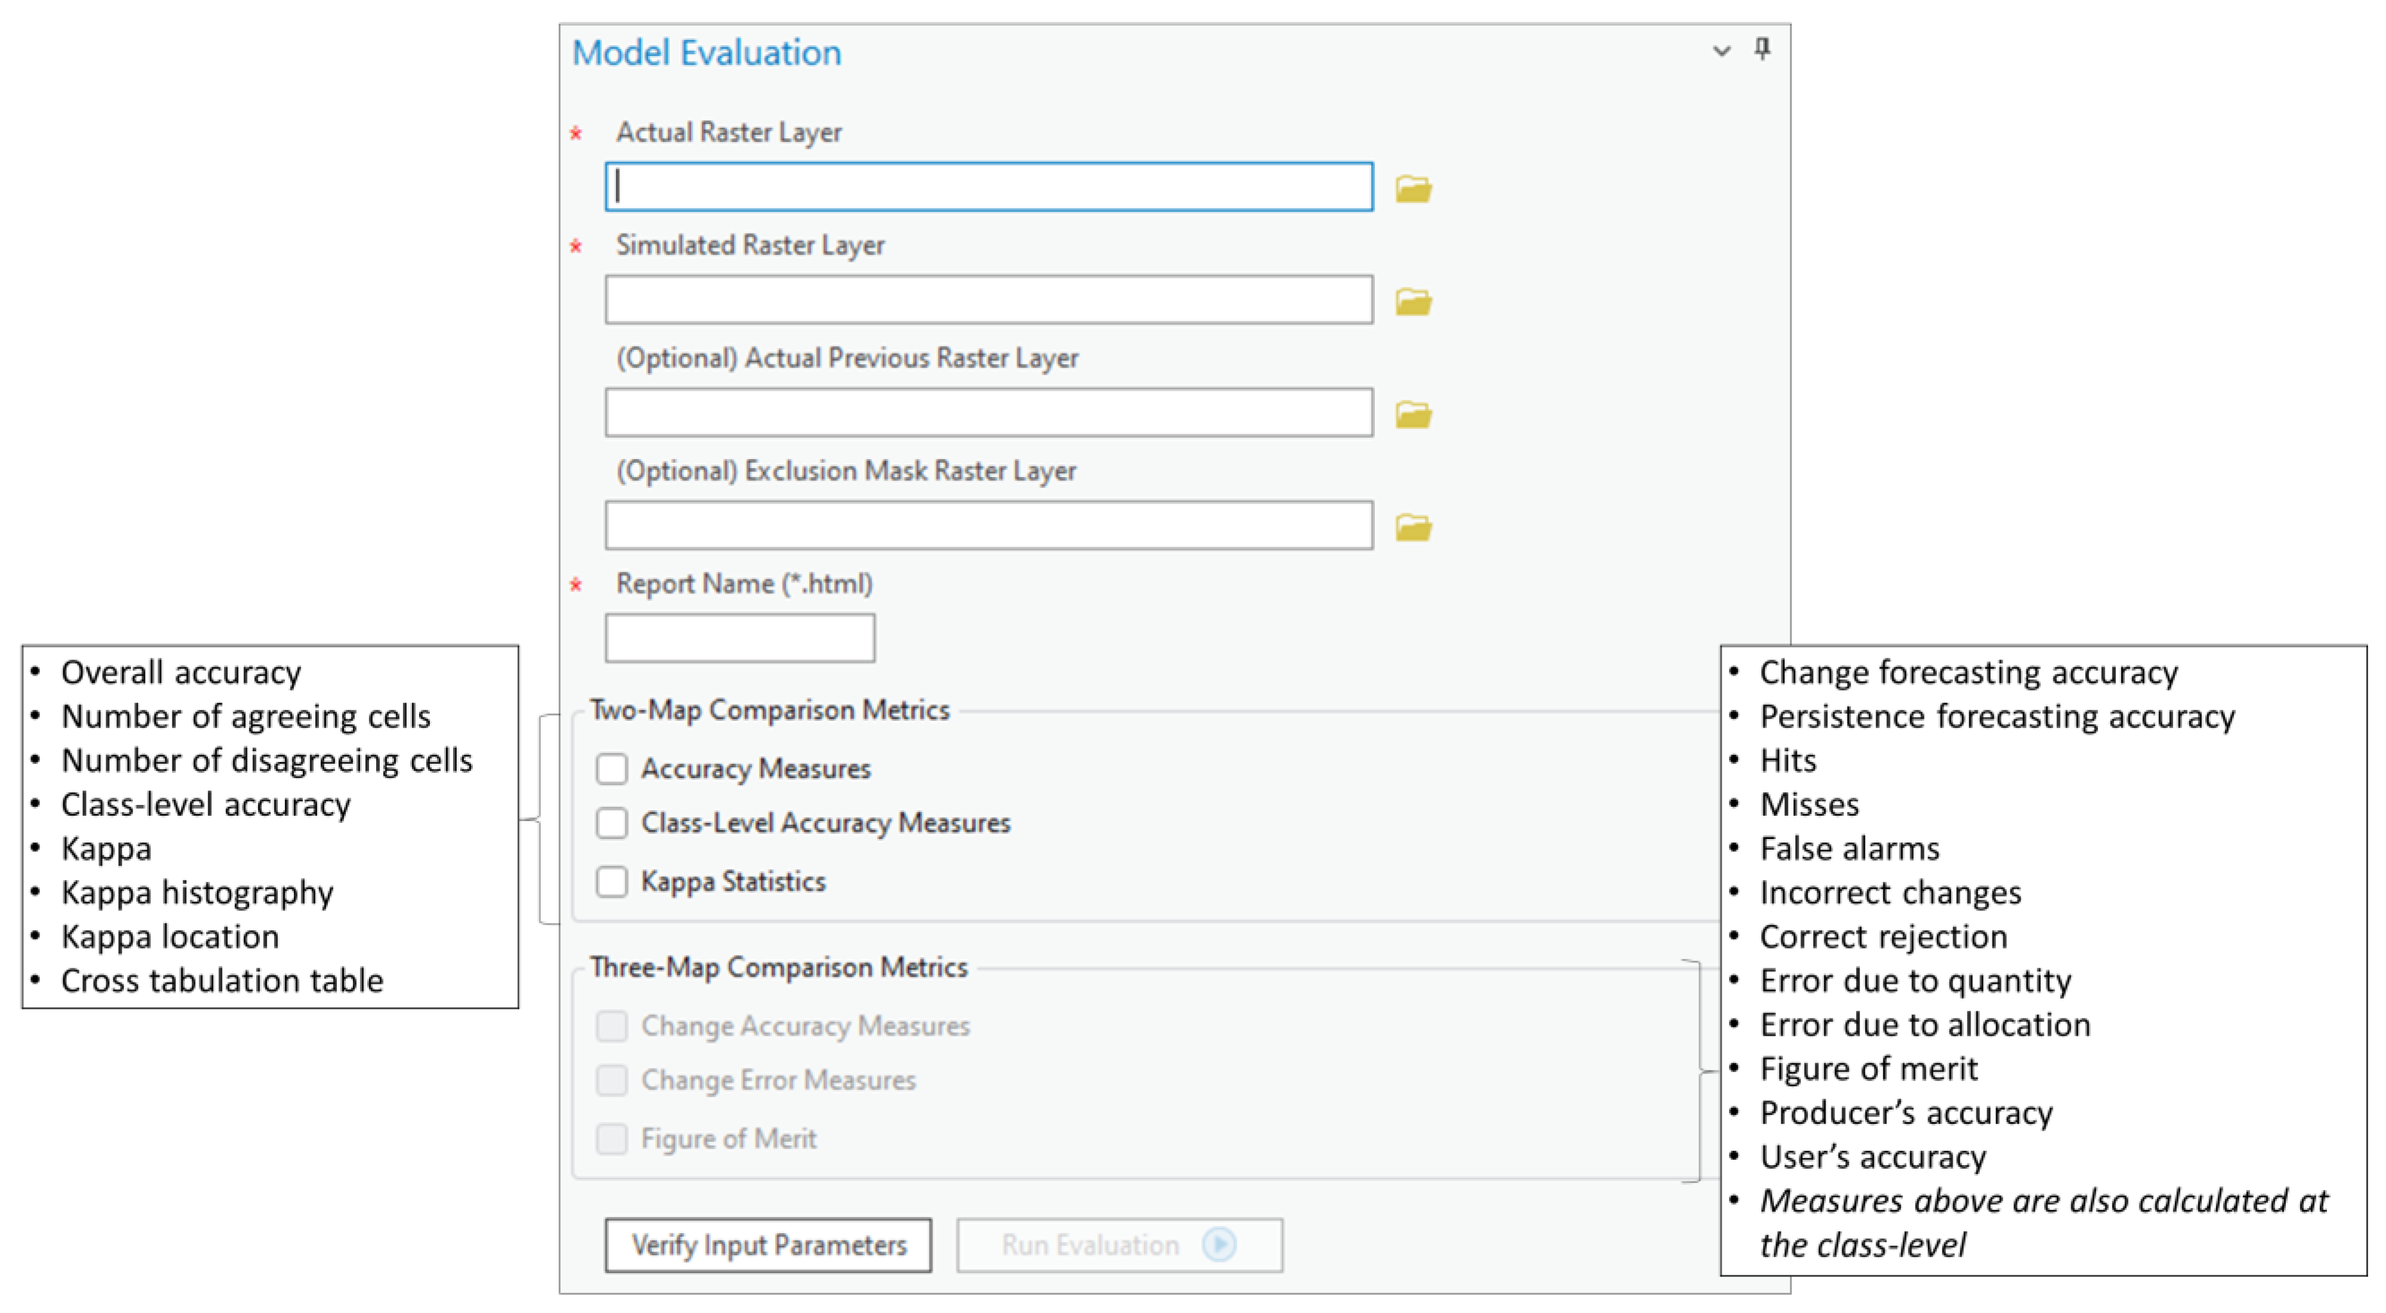Browse folder for Actual Raster Layer
The height and width of the screenshot is (1313, 2386).
pyautogui.click(x=1414, y=189)
